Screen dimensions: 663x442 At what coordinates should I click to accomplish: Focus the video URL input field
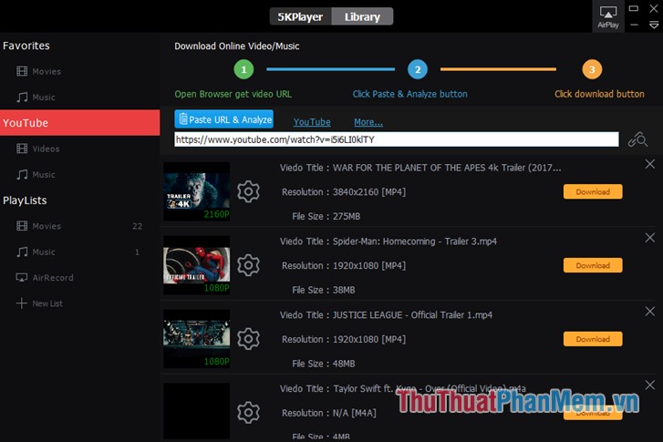click(x=397, y=139)
